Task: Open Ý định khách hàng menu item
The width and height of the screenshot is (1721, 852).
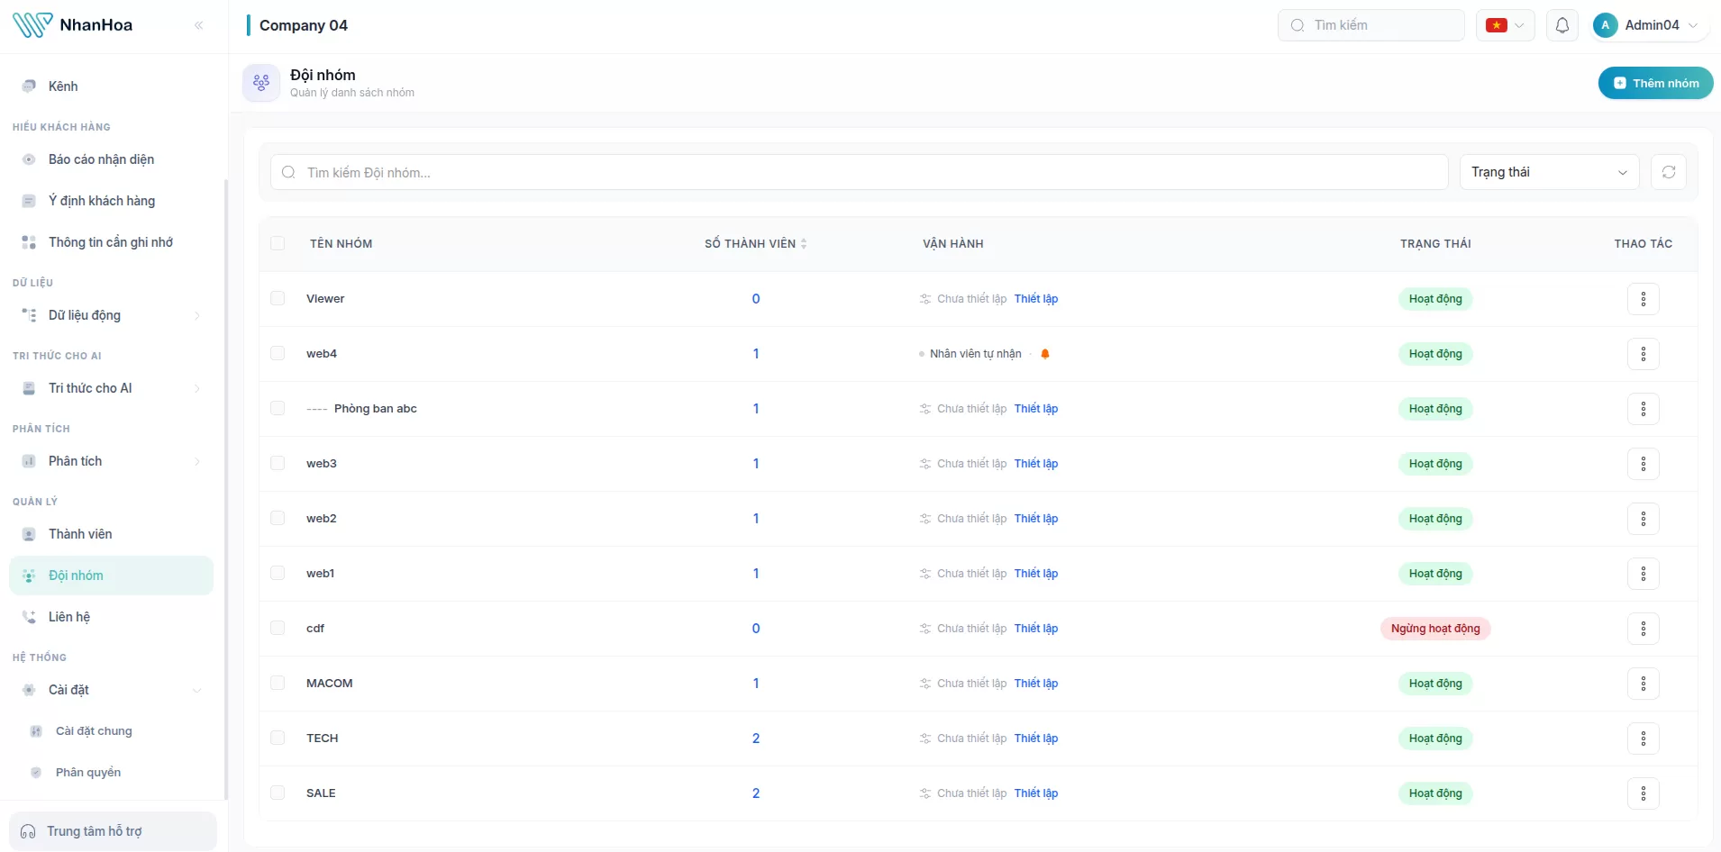Action: pos(111,201)
